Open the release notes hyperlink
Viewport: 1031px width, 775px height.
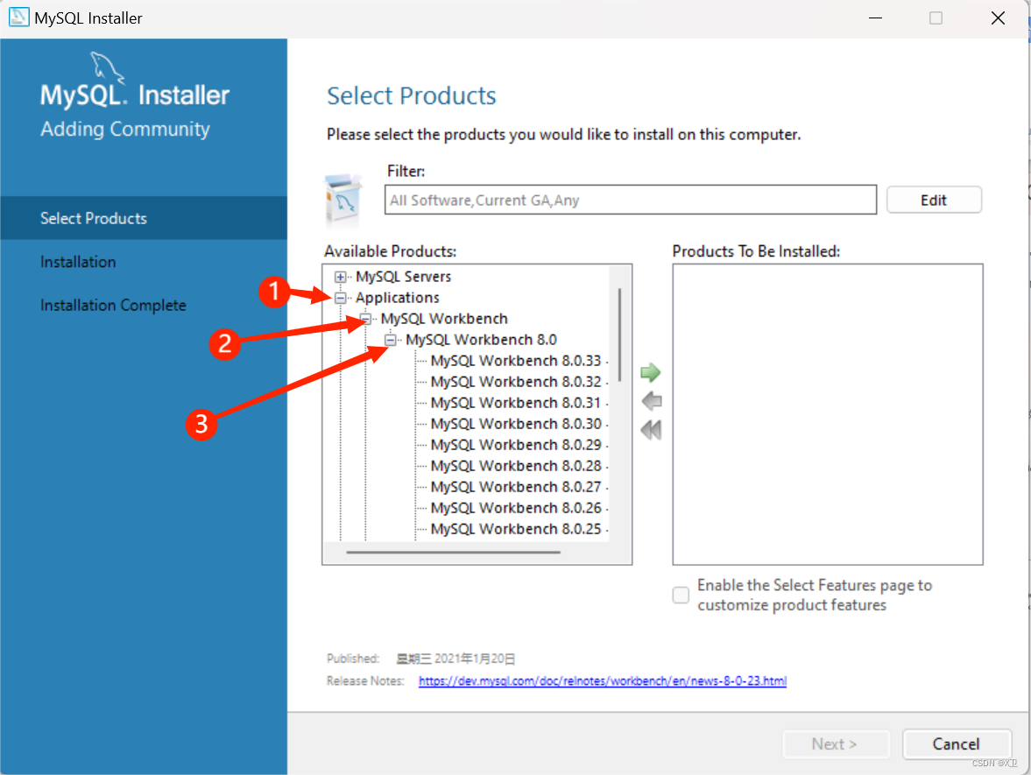coord(602,680)
